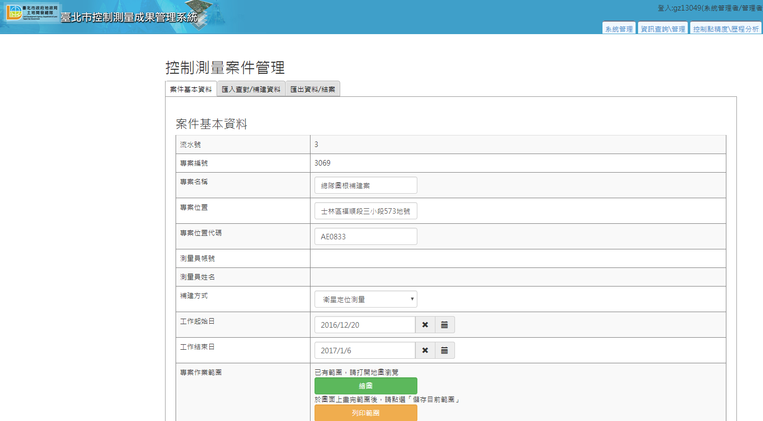763x421 pixels.
Task: Click the Taipei land agency logo
Action: click(32, 13)
